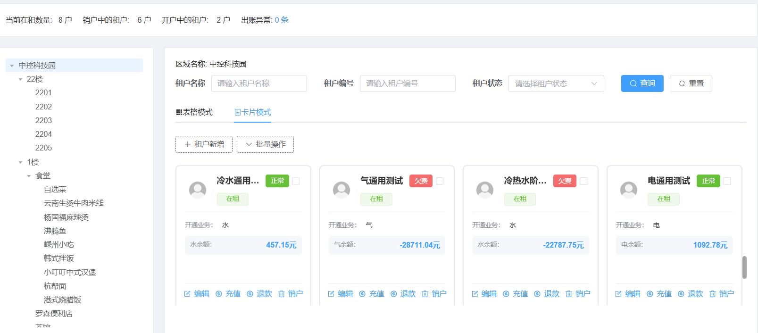Open the 出账异常 0 条 link
Screen dimensions: 758x333
pyautogui.click(x=282, y=20)
